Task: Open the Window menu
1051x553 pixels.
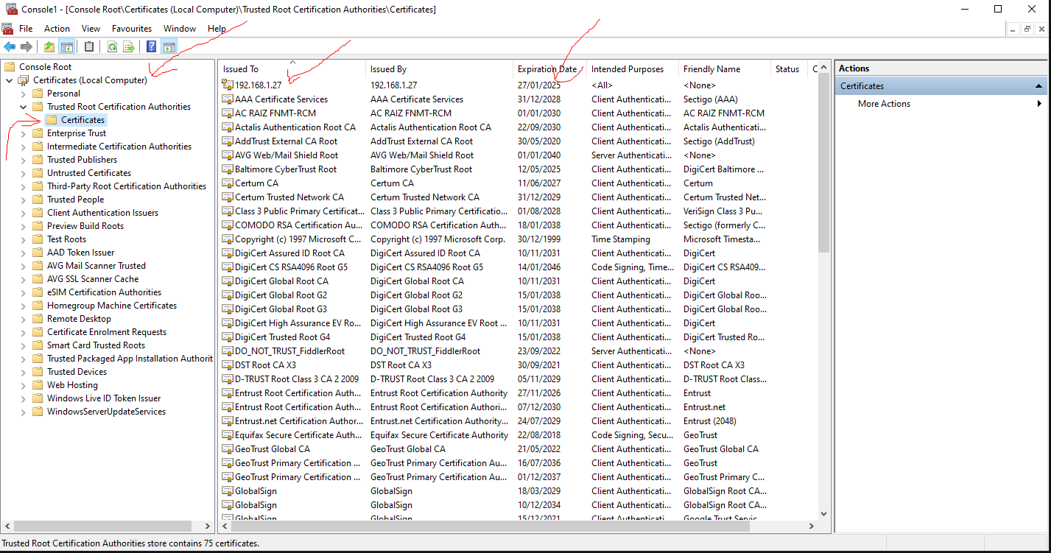Action: point(180,29)
